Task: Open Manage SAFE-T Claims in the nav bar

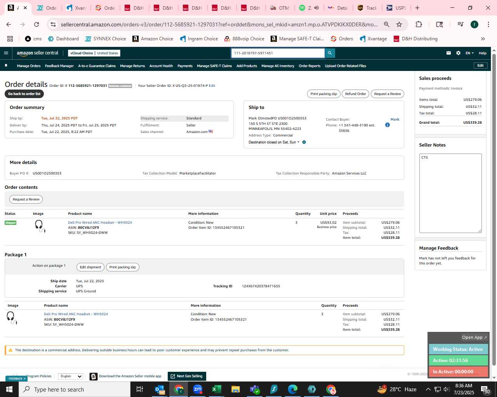Action: [214, 66]
